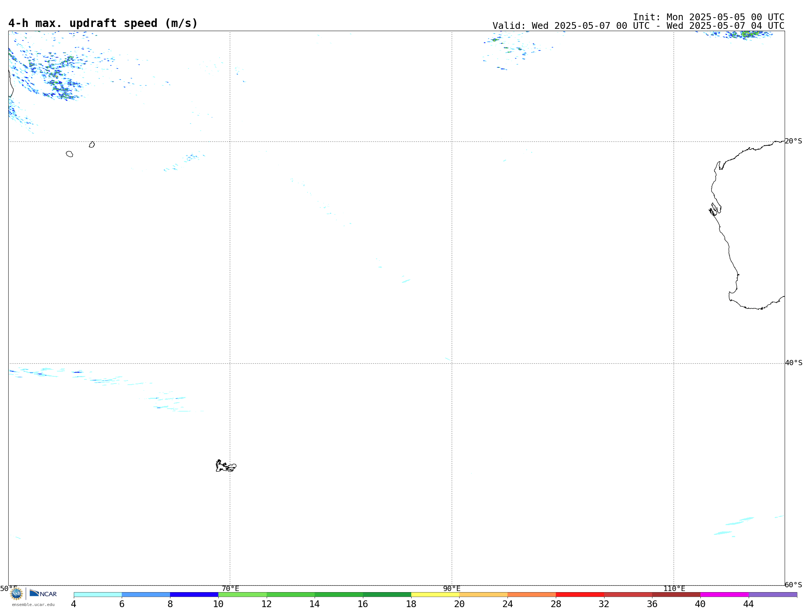Click the bright red 28-32 color swatch
Viewport: 809px width, 609px height.
580,595
